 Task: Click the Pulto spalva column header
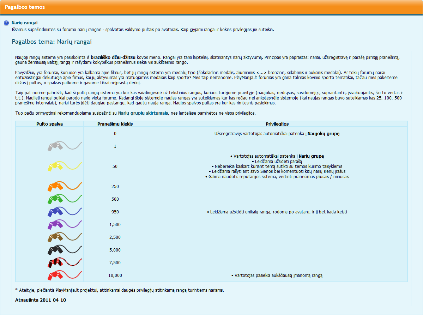50,124
